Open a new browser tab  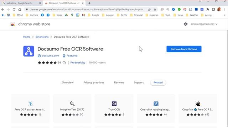(x=89, y=3)
